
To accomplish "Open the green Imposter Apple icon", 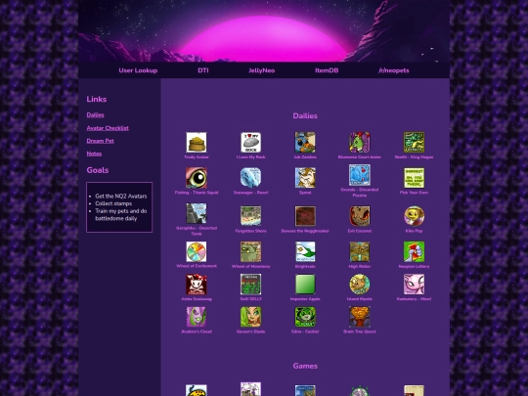I will point(305,285).
